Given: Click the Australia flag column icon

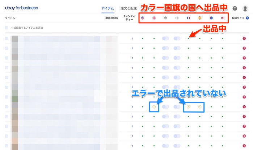Looking at the screenshot, I should click(211, 18).
